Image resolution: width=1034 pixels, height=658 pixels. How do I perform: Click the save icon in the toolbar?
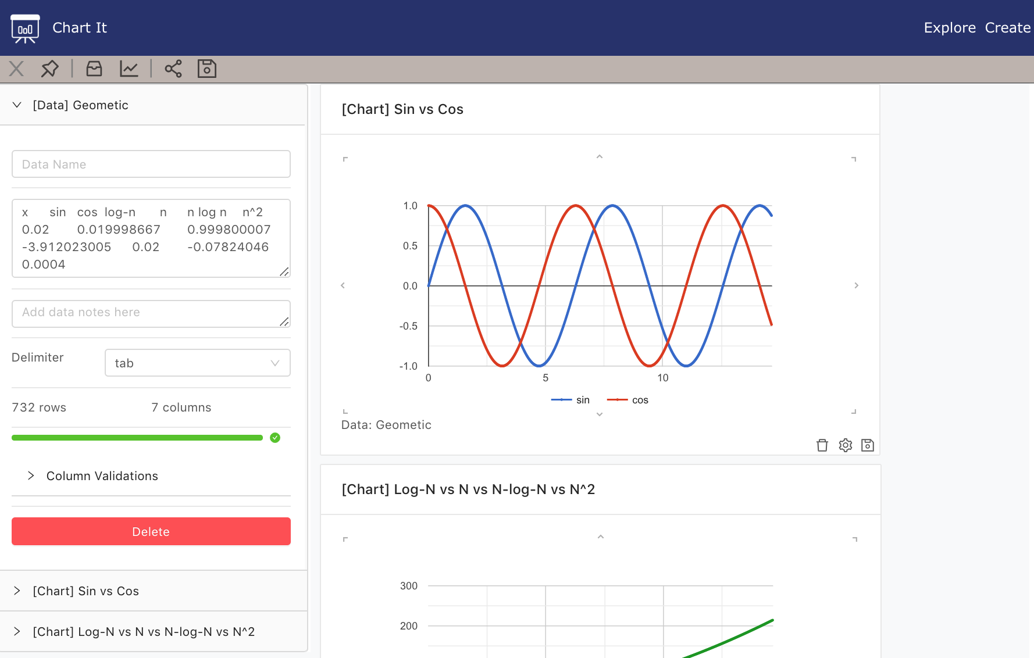click(206, 69)
